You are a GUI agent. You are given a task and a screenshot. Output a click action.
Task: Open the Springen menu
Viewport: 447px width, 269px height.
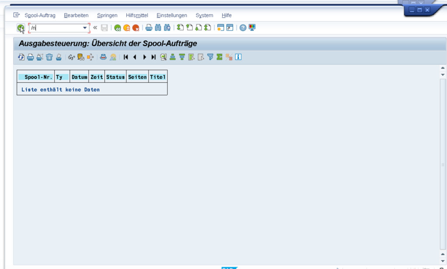(x=107, y=15)
